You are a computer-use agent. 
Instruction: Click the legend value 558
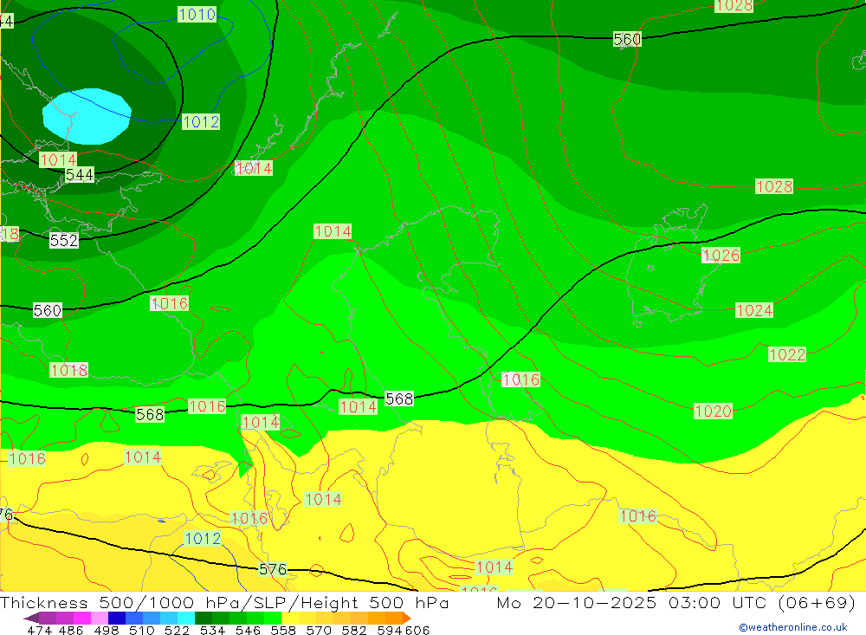point(283,630)
